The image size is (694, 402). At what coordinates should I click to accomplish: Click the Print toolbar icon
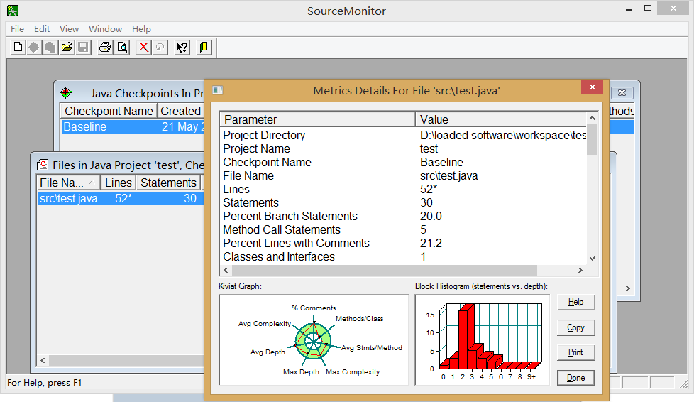105,47
